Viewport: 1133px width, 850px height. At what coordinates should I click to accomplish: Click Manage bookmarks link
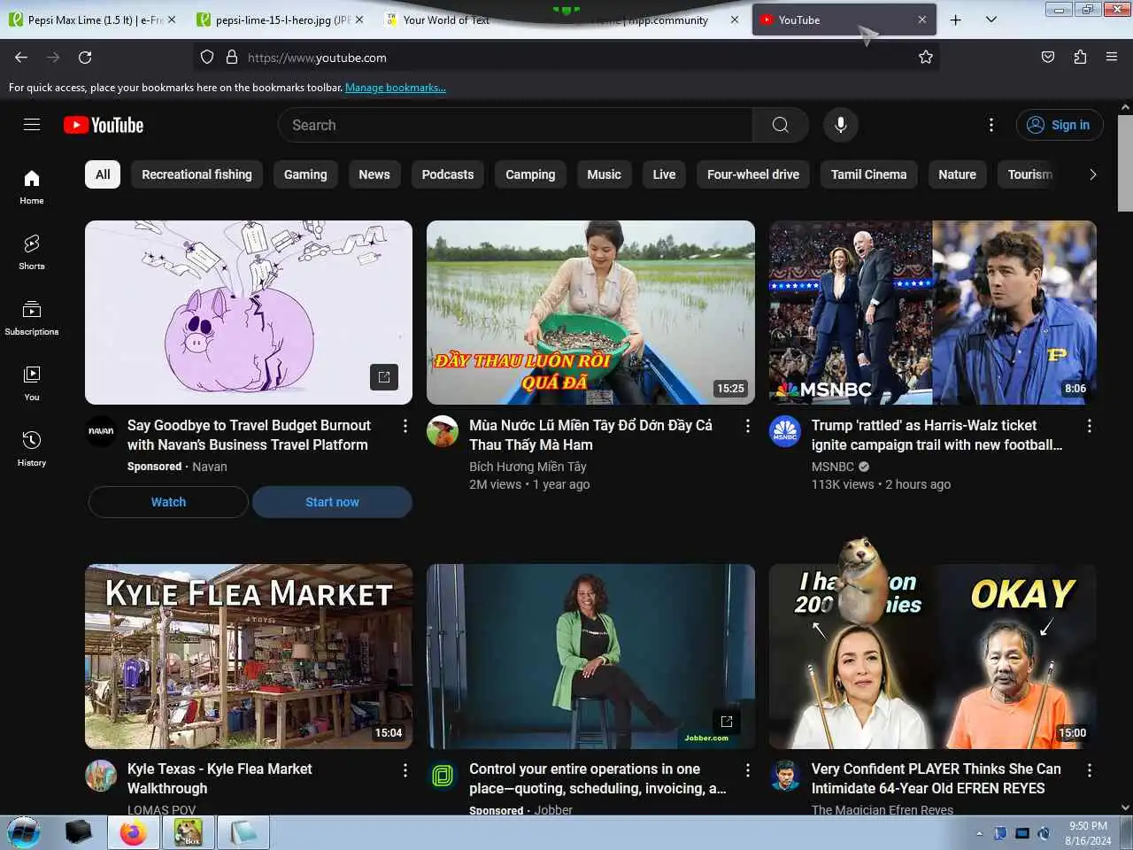point(396,88)
